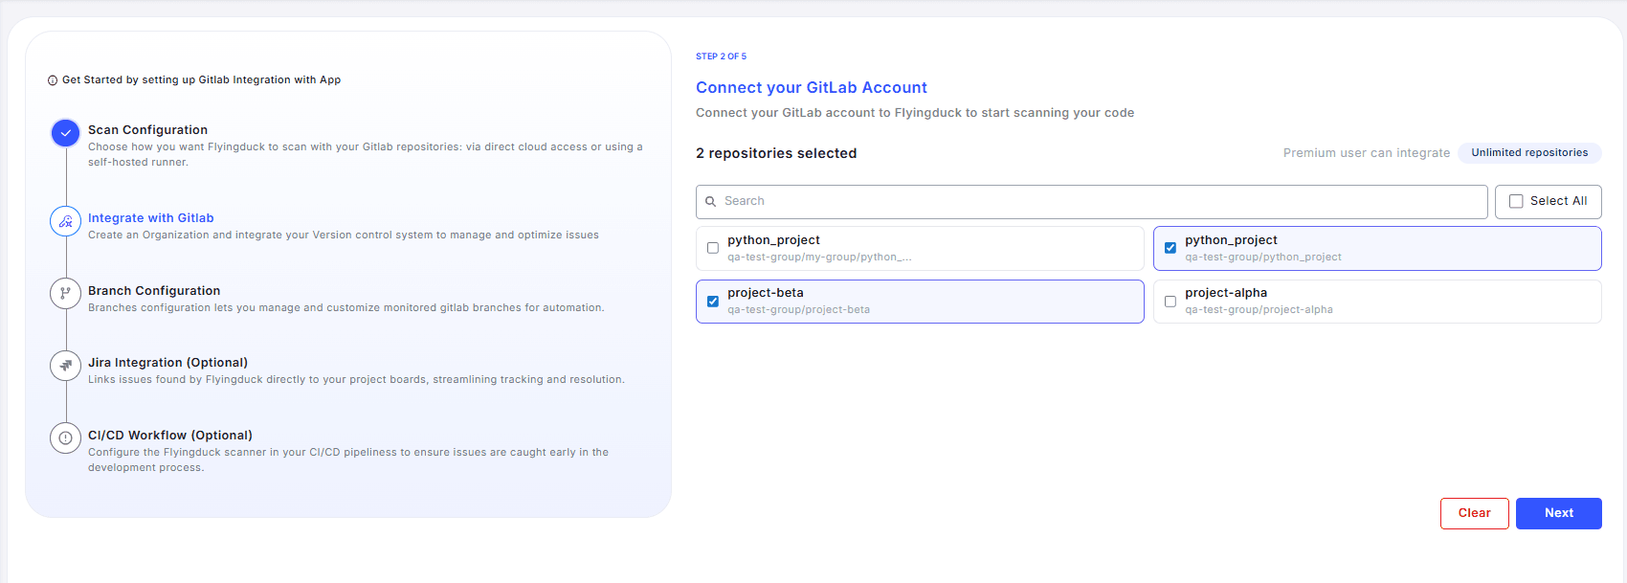This screenshot has height=583, width=1627.
Task: Click the Scan Configuration checkmark step icon
Action: (x=65, y=133)
